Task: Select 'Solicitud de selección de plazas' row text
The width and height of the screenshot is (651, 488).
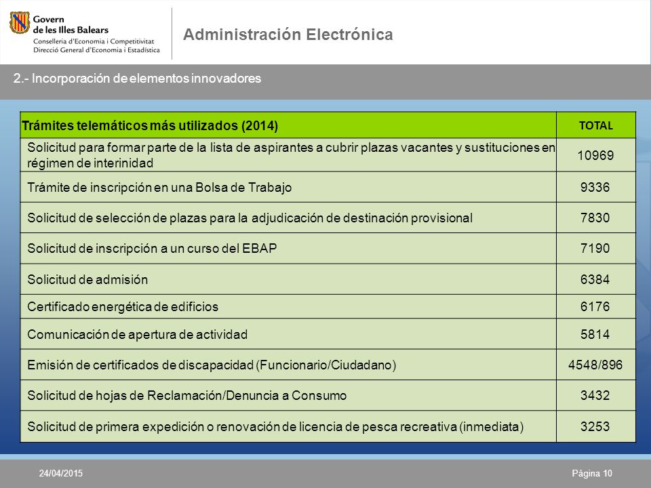Action: pos(250,218)
